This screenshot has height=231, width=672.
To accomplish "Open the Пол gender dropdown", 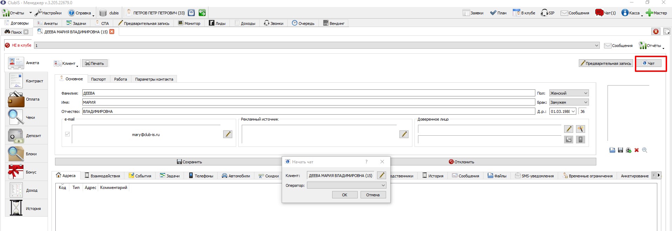I will [569, 93].
